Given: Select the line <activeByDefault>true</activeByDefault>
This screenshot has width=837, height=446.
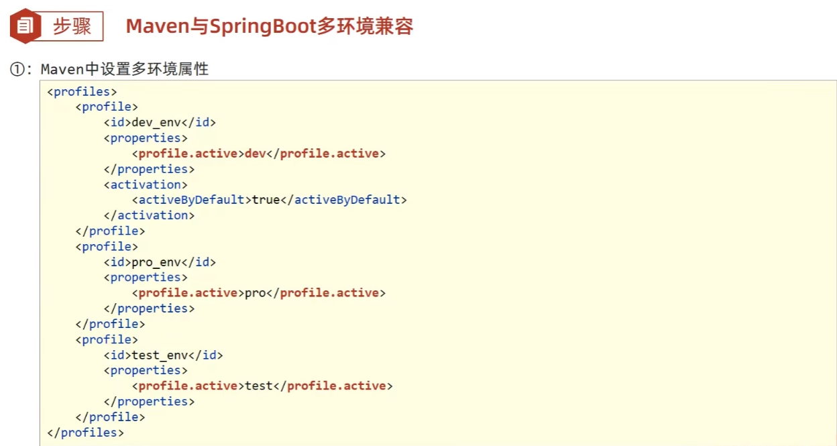Looking at the screenshot, I should click(x=270, y=199).
